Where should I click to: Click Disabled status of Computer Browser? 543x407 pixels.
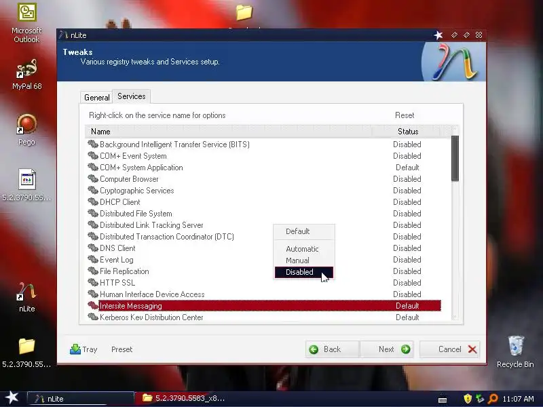click(407, 178)
